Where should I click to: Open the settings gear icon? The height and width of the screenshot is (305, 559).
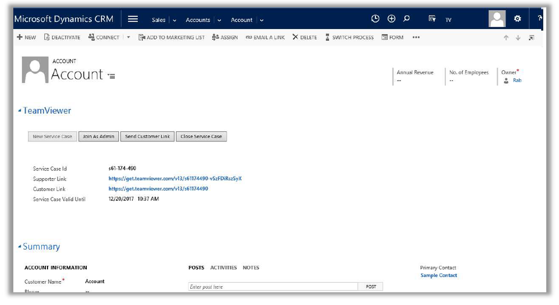(517, 19)
